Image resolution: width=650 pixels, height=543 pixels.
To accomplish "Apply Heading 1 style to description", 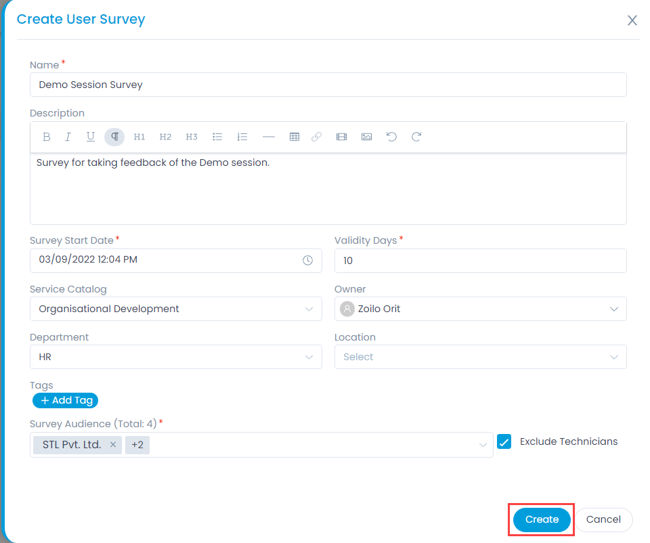I will pyautogui.click(x=139, y=136).
